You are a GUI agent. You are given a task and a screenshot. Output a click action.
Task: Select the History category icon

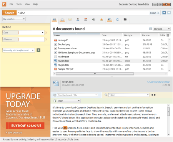(x=94, y=19)
